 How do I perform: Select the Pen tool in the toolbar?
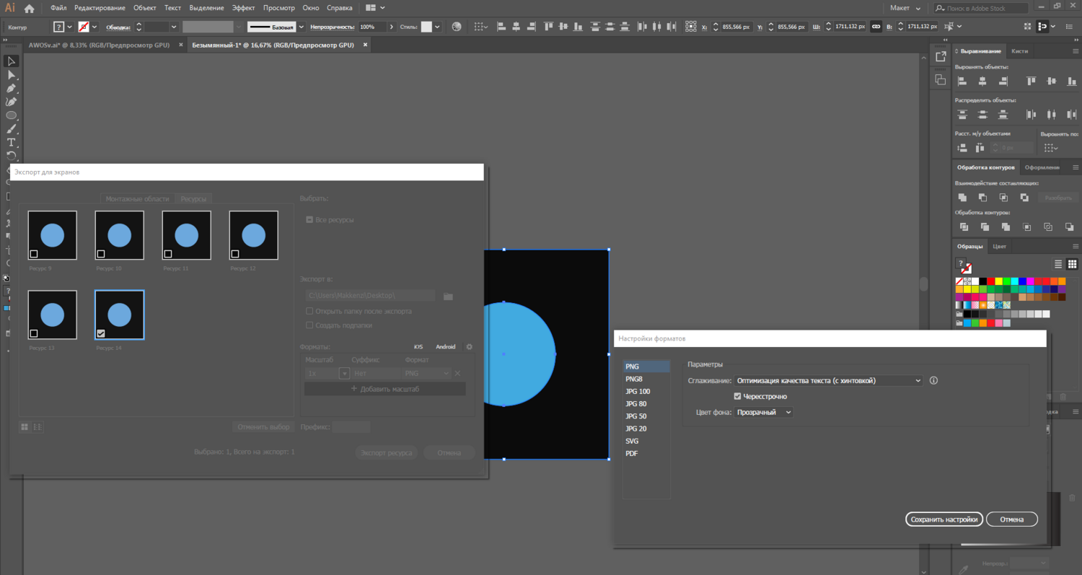pos(12,89)
